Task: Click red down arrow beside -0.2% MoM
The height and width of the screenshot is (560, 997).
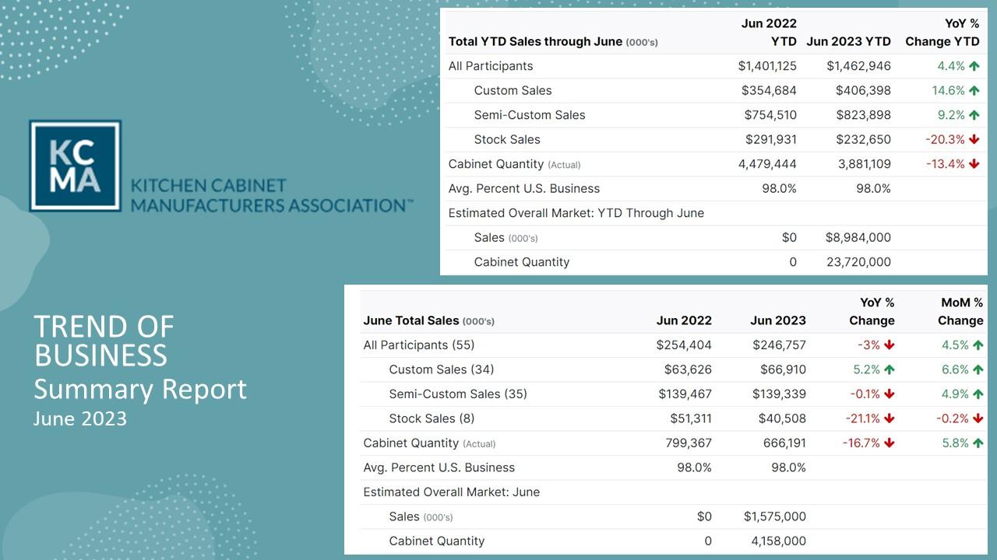Action: [x=978, y=418]
